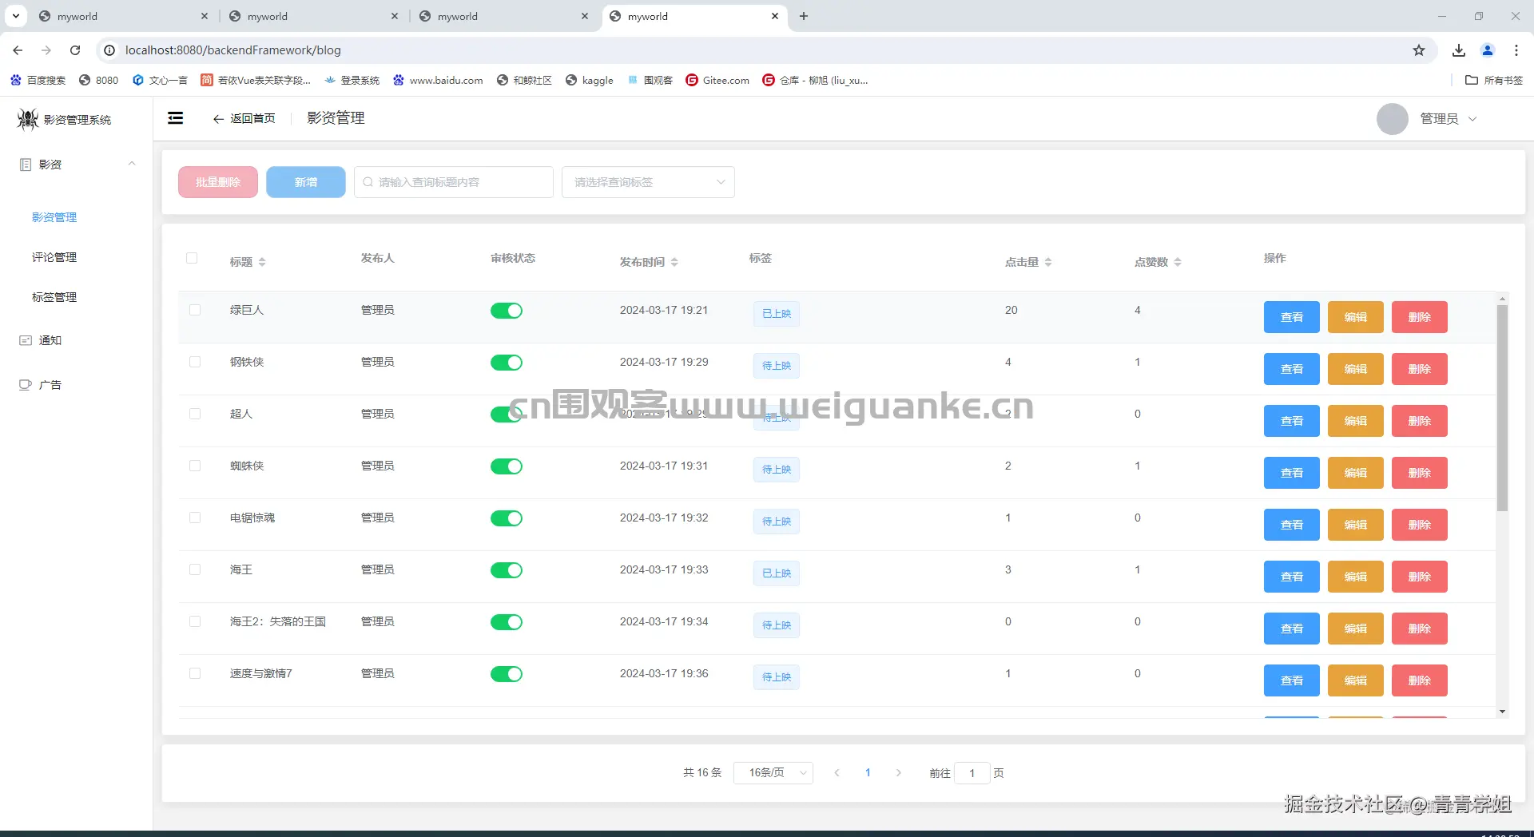
Task: Open the 所有书签 folder
Action: 1494,80
